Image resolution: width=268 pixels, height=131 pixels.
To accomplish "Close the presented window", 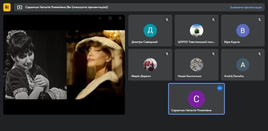I will pyautogui.click(x=120, y=18).
